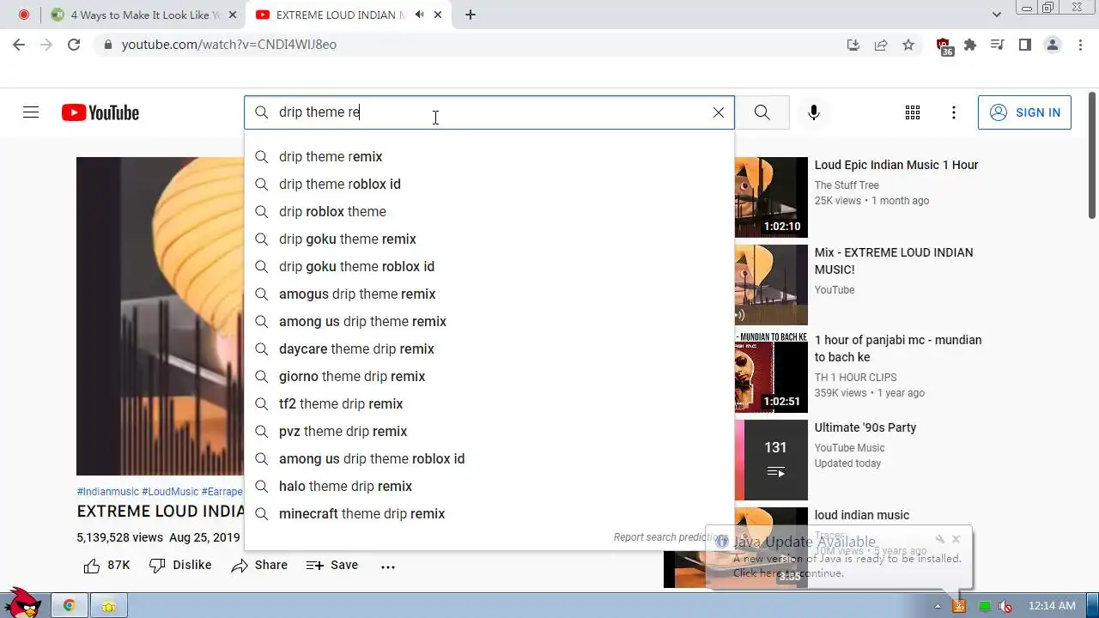Click the address bar URL youtube.com/watch

click(228, 45)
